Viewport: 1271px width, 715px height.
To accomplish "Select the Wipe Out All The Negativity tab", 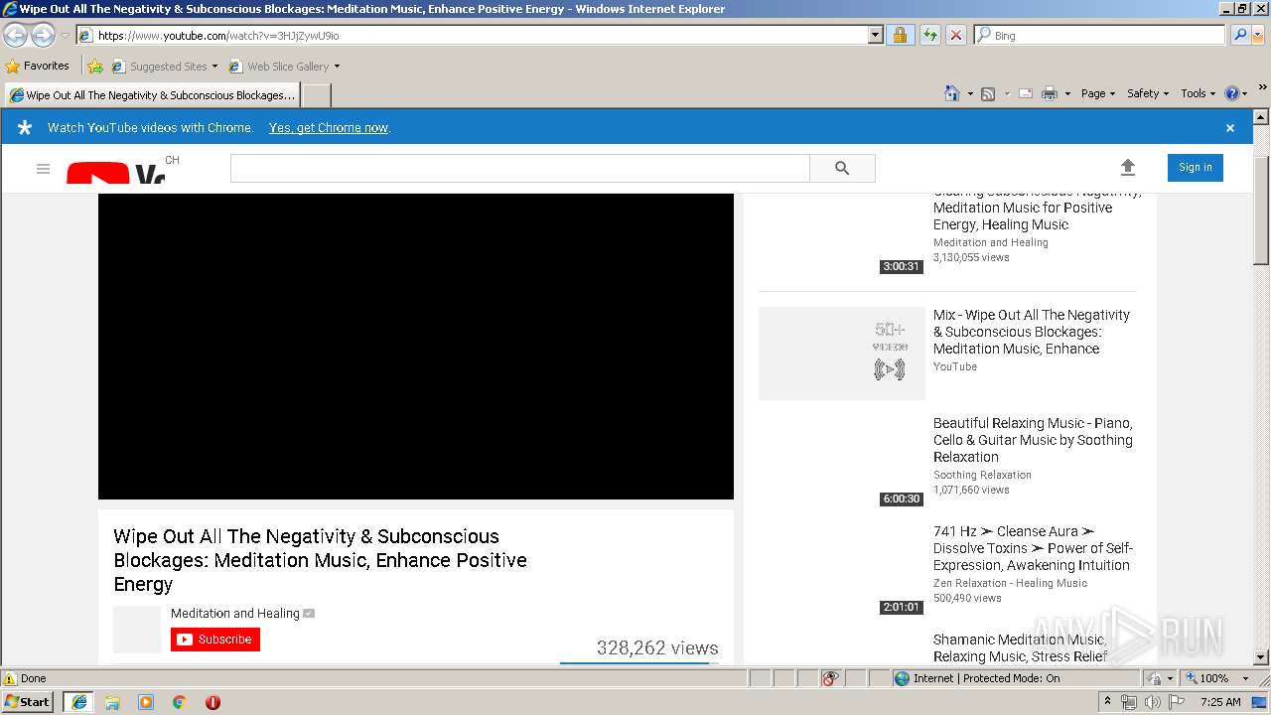I will [x=152, y=95].
